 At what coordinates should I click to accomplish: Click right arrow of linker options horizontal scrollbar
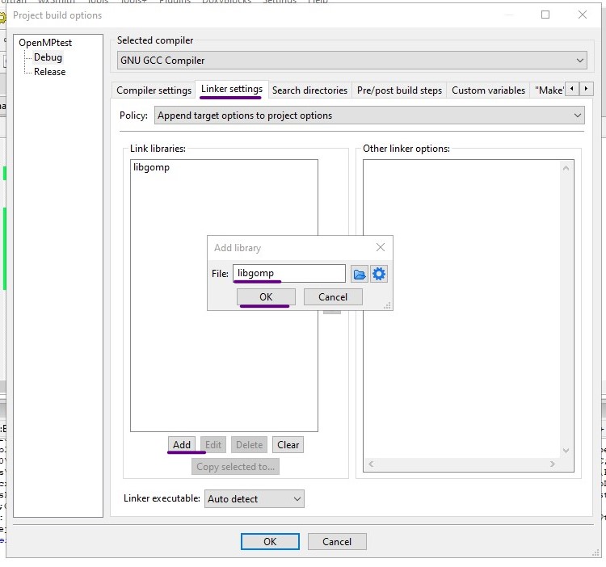click(x=553, y=464)
